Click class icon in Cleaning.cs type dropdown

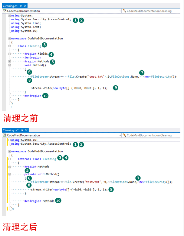[x=124, y=11]
